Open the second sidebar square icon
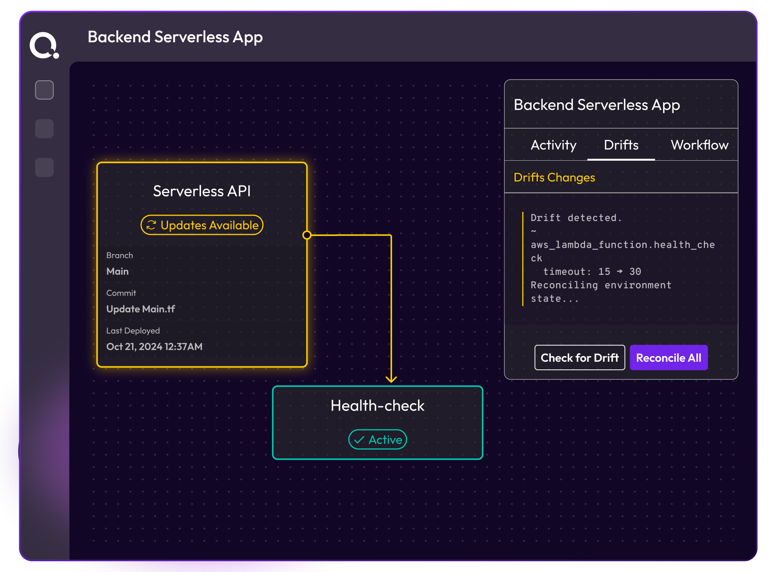Screen dimensions: 775x572 [x=44, y=128]
